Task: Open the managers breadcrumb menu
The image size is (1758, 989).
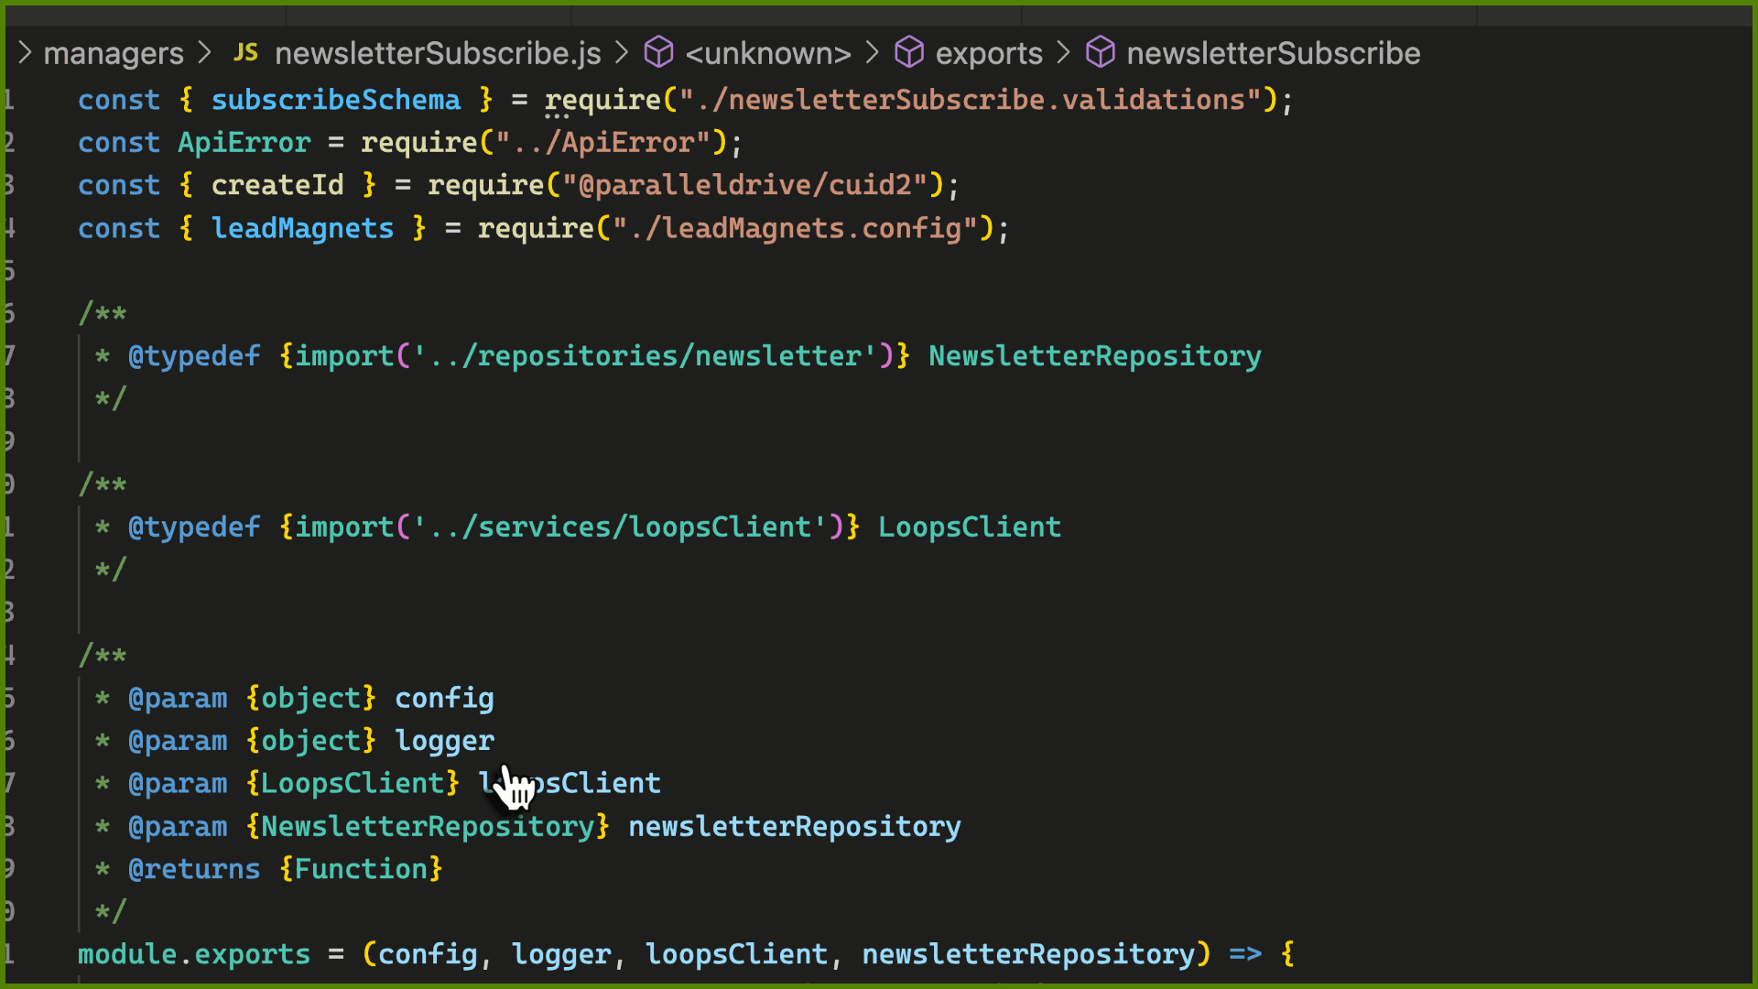Action: [x=114, y=52]
